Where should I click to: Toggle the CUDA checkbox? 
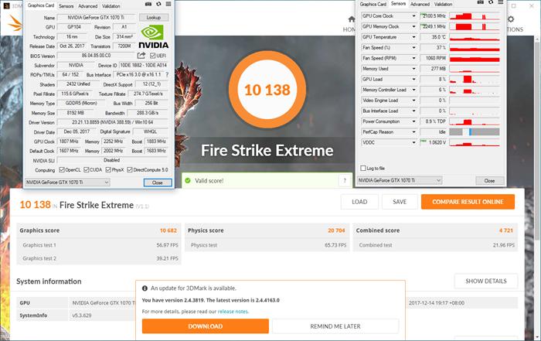point(87,170)
